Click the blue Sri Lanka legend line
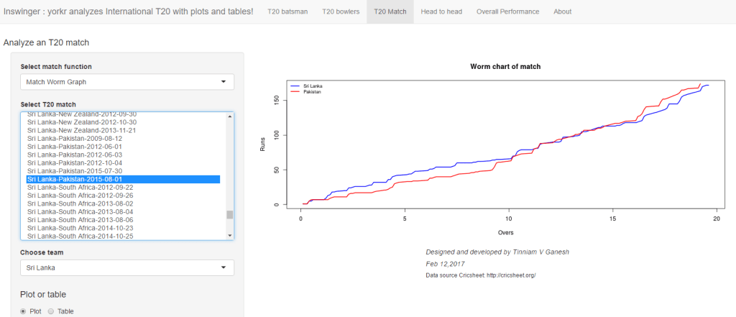This screenshot has height=317, width=736. tap(294, 86)
